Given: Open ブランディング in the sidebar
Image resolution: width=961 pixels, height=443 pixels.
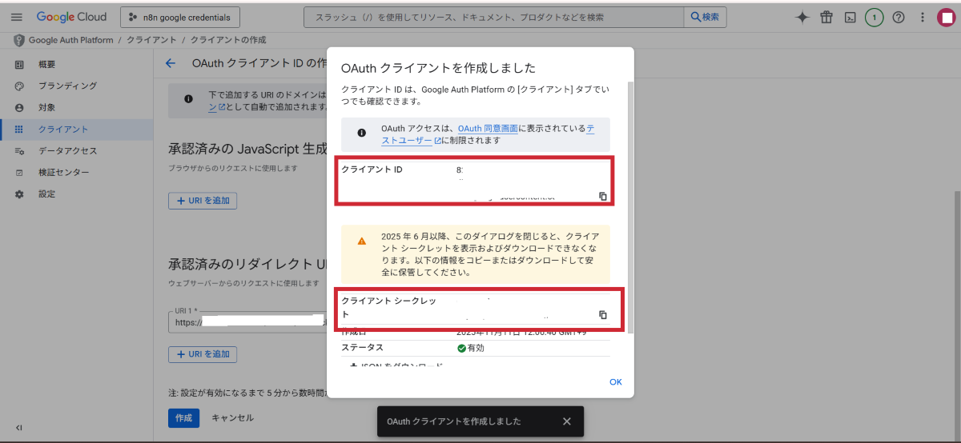Looking at the screenshot, I should [x=67, y=86].
